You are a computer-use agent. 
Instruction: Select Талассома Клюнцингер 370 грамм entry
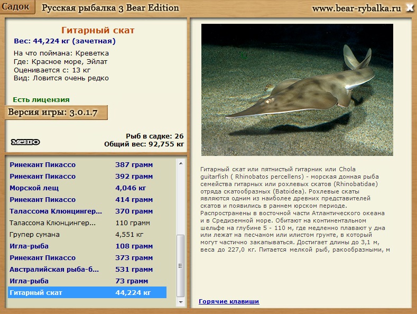tap(87, 211)
